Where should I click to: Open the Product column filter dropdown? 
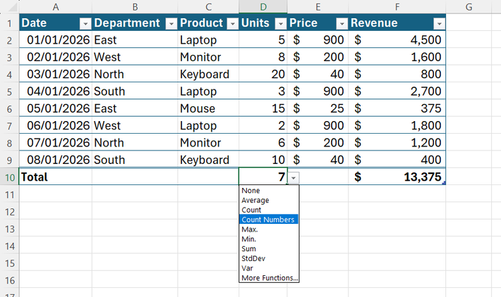233,24
